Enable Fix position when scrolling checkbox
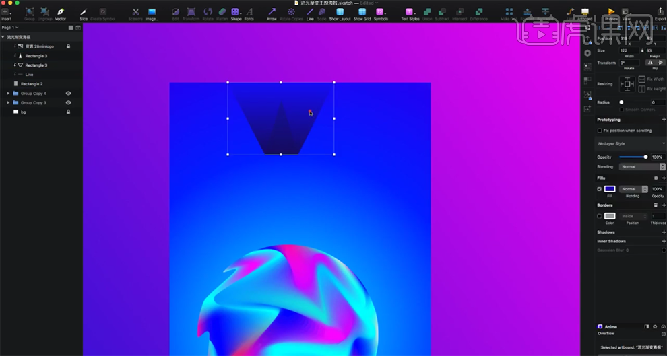667x356 pixels. point(600,131)
